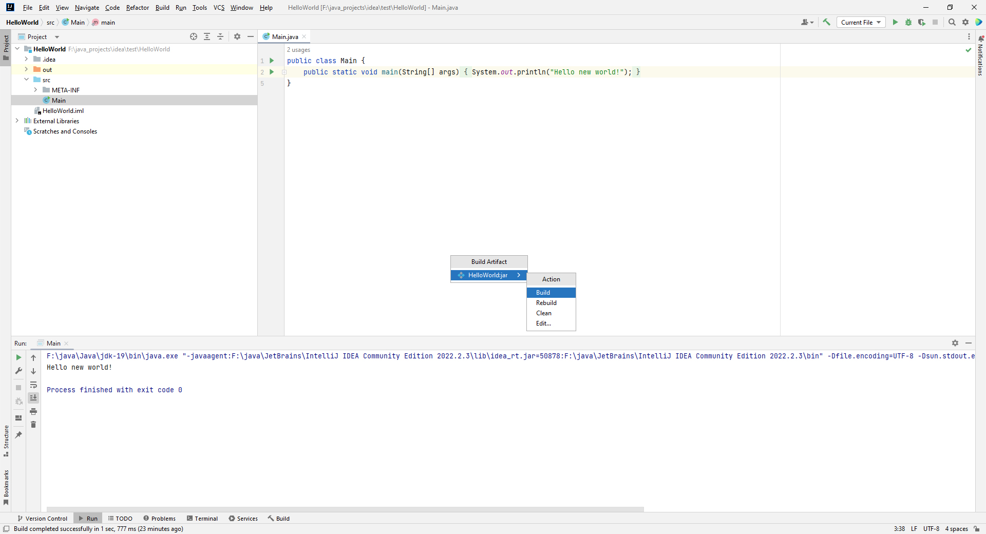
Task: Select Opened File target icon in Project panel
Action: pos(194,36)
